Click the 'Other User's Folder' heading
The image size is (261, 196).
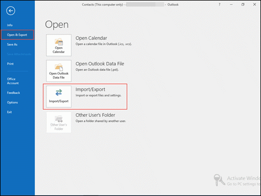click(x=95, y=115)
